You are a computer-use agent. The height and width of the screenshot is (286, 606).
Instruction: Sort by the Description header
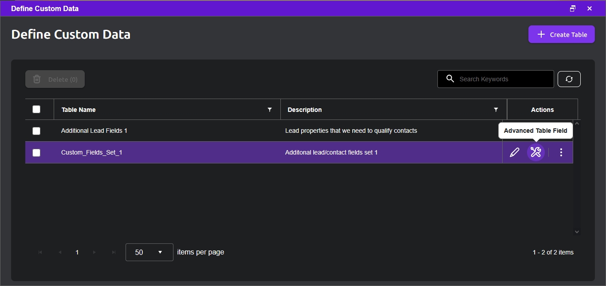tap(305, 110)
